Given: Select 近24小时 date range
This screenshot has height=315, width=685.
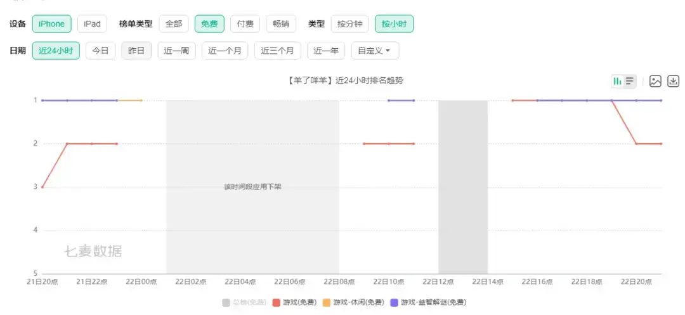Looking at the screenshot, I should [x=56, y=51].
